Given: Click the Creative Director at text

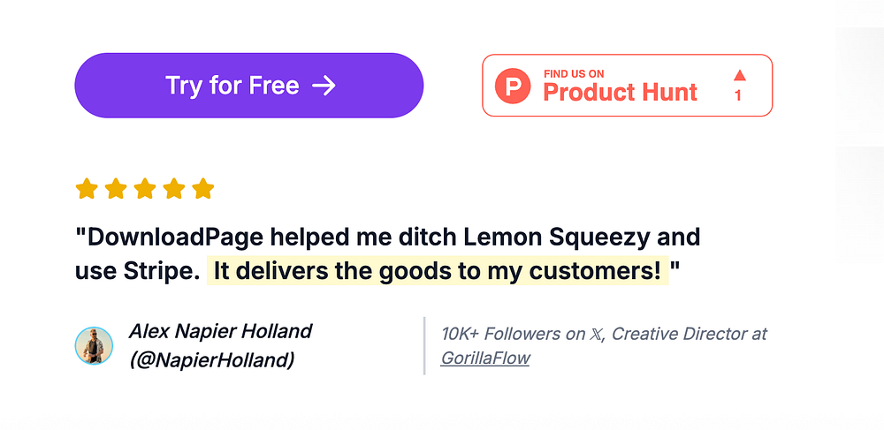Looking at the screenshot, I should click(x=690, y=334).
